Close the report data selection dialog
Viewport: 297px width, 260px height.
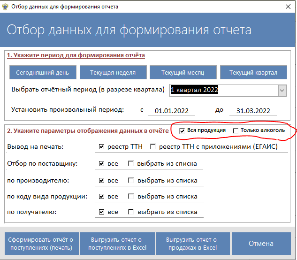coord(287,7)
